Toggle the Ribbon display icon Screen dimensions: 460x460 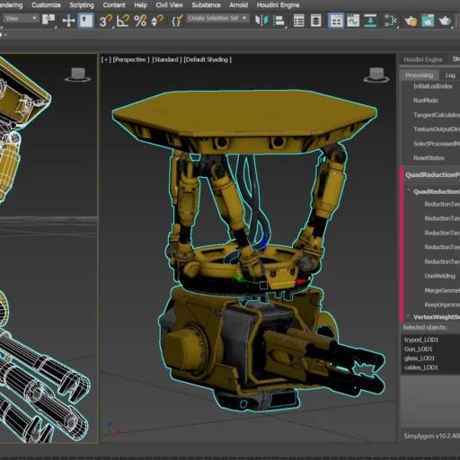pyautogui.click(x=336, y=21)
